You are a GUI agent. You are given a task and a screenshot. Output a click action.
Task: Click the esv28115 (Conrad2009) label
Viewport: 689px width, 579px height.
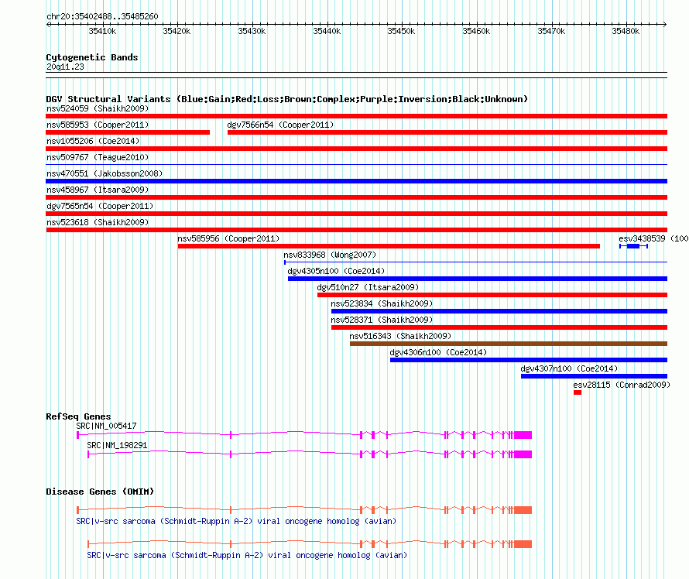(622, 385)
